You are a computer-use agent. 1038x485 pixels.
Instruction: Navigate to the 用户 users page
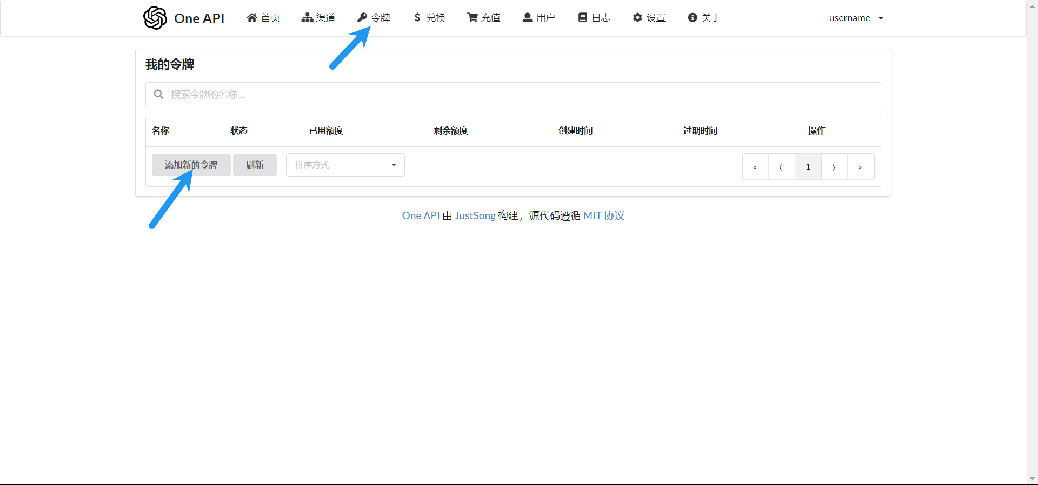click(x=538, y=18)
